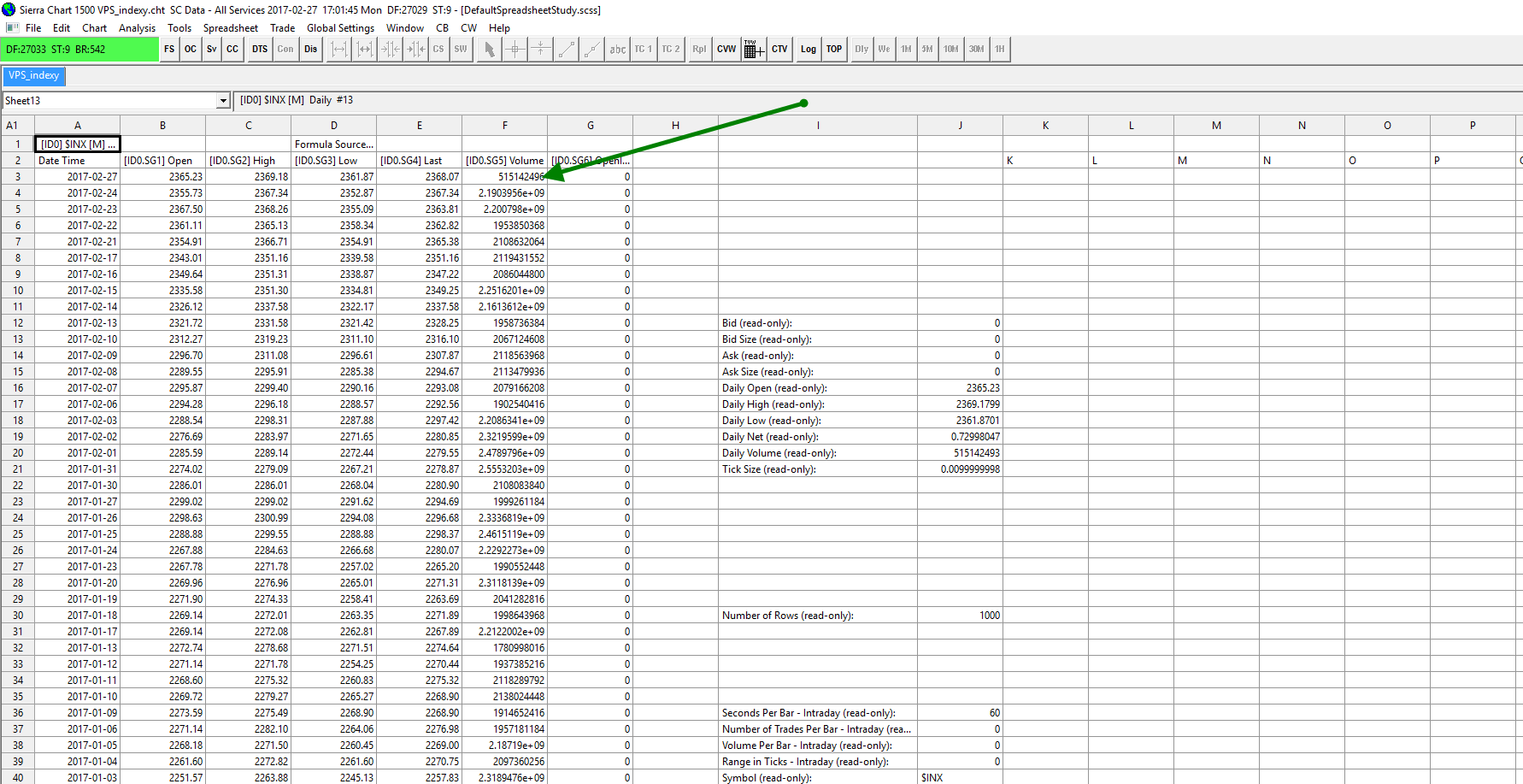Image resolution: width=1523 pixels, height=784 pixels.
Task: Select date cell 2017-02-27
Action: 78,177
